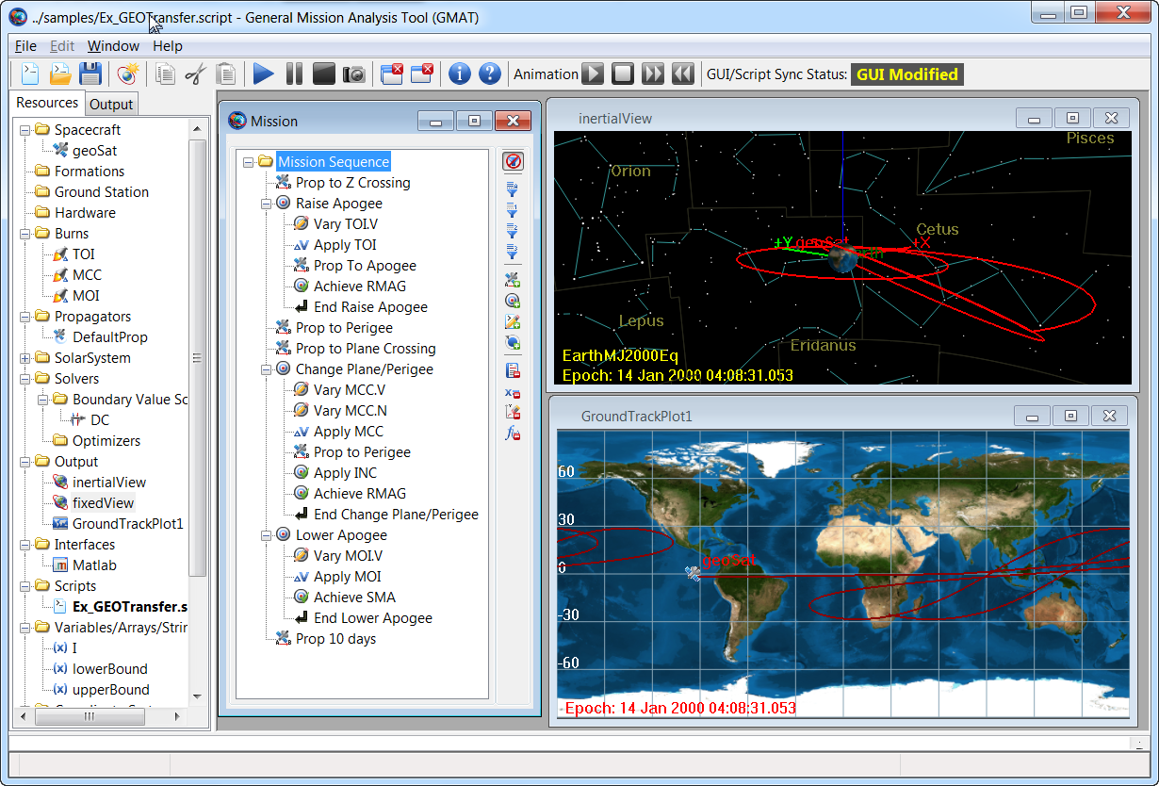1159x786 pixels.
Task: Stop mission execution
Action: [x=323, y=74]
